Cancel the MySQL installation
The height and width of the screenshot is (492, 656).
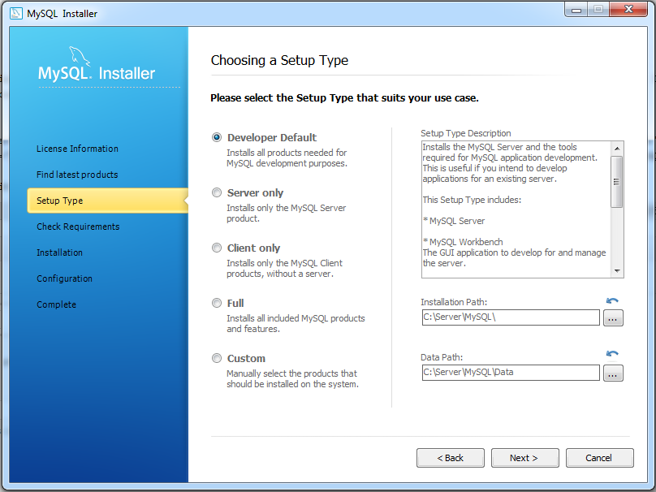point(599,458)
